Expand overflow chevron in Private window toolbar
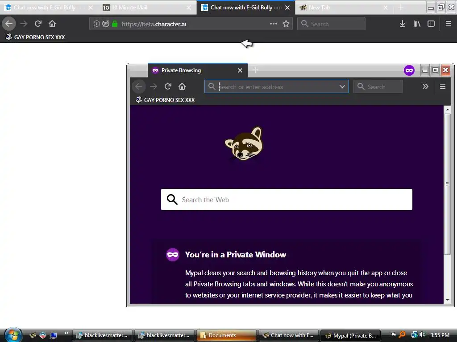The height and width of the screenshot is (342, 457). click(x=425, y=86)
